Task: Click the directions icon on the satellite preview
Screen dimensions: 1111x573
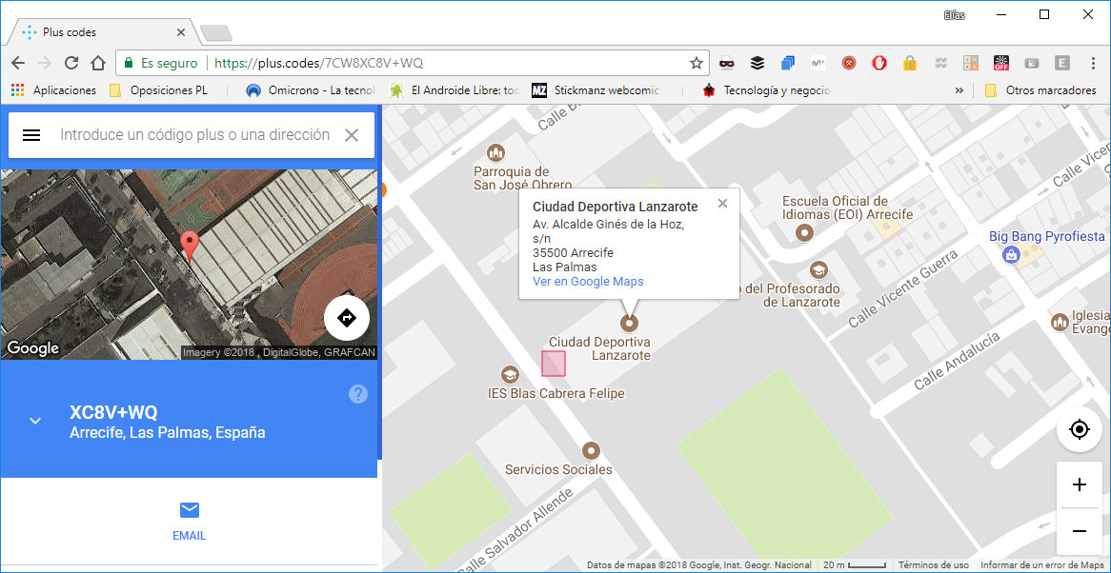Action: point(347,318)
